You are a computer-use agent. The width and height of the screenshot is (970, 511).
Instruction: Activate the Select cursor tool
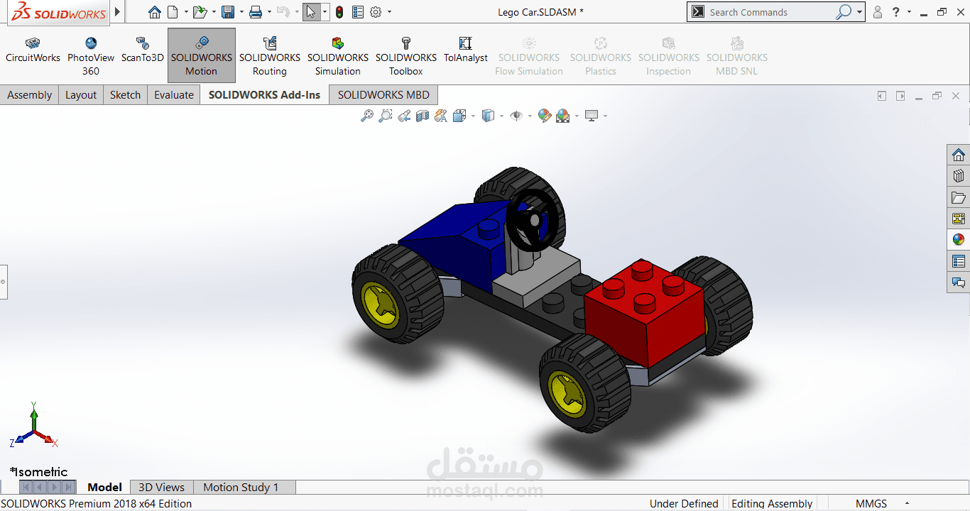pos(311,12)
